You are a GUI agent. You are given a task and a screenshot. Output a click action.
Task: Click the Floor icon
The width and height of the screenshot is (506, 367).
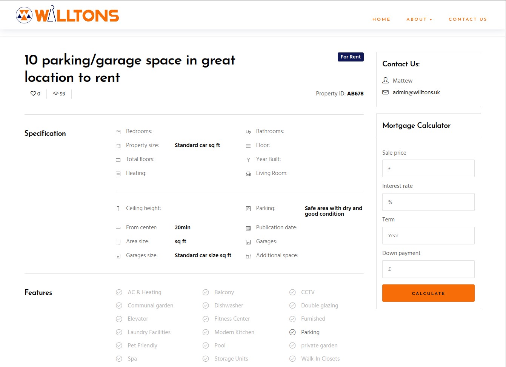click(248, 146)
